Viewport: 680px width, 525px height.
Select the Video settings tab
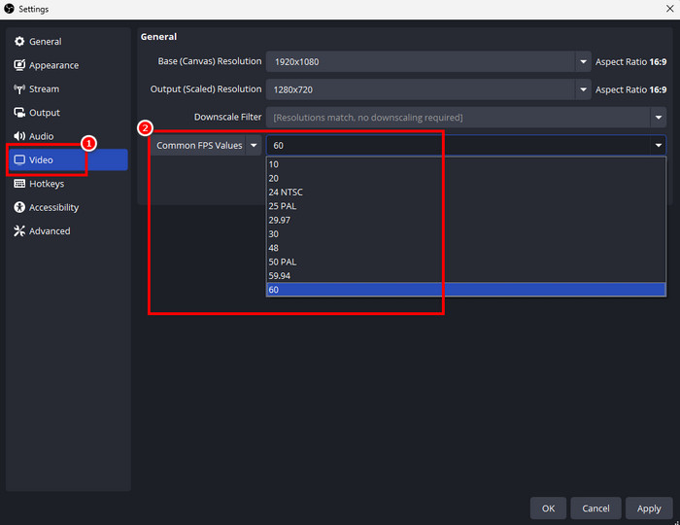[x=67, y=159]
